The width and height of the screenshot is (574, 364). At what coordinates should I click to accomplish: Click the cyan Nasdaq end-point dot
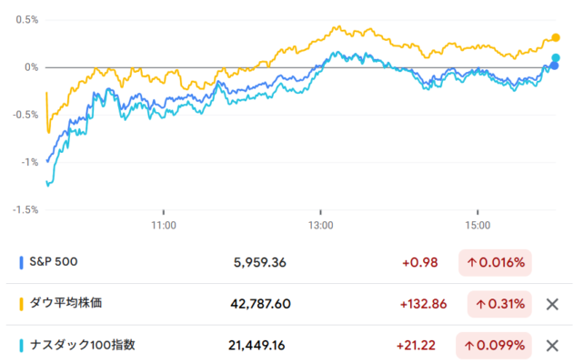(x=556, y=58)
